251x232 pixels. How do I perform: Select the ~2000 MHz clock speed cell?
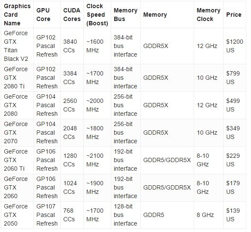click(x=97, y=105)
